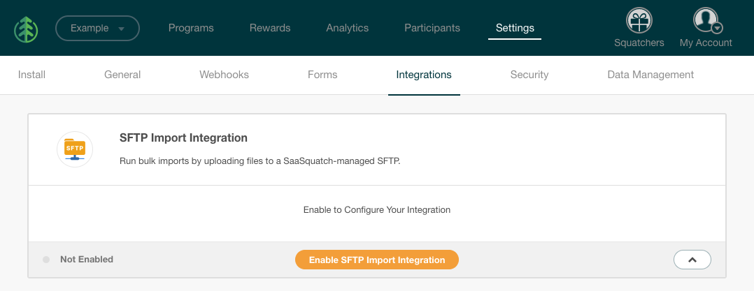754x291 pixels.
Task: Go to the Data Management tab
Action: click(650, 75)
